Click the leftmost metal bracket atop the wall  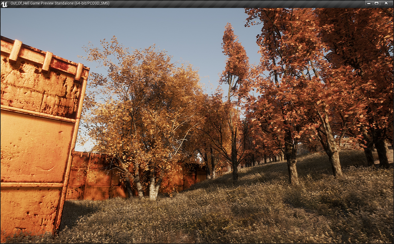tap(15, 51)
